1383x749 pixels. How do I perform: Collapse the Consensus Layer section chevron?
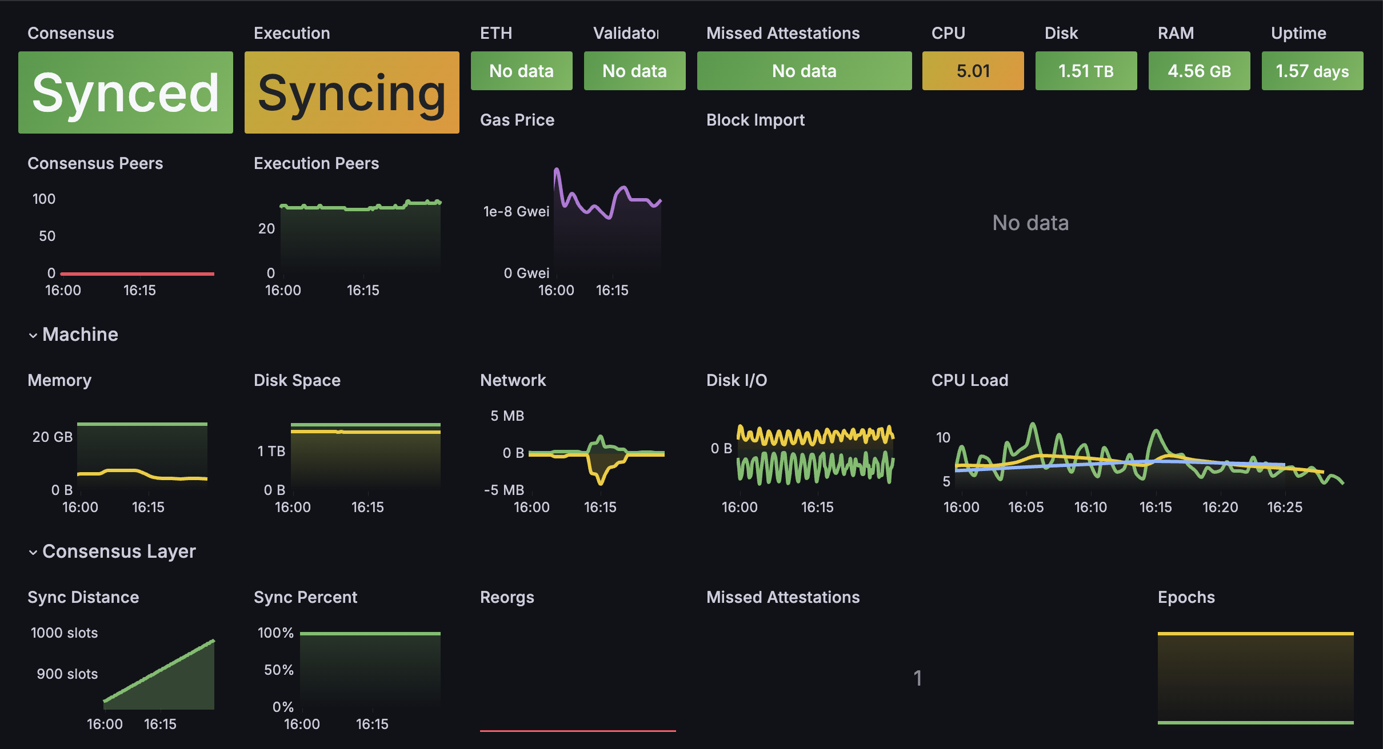point(33,553)
